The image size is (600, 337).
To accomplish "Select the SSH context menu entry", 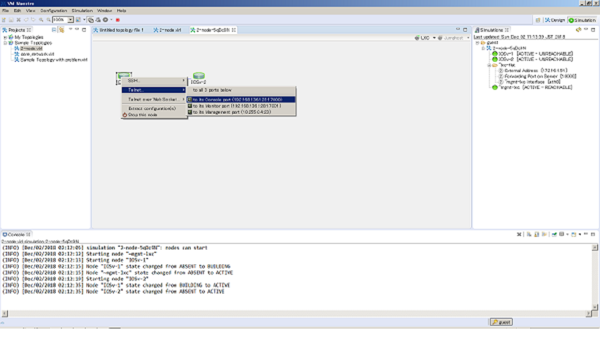I will [x=154, y=81].
